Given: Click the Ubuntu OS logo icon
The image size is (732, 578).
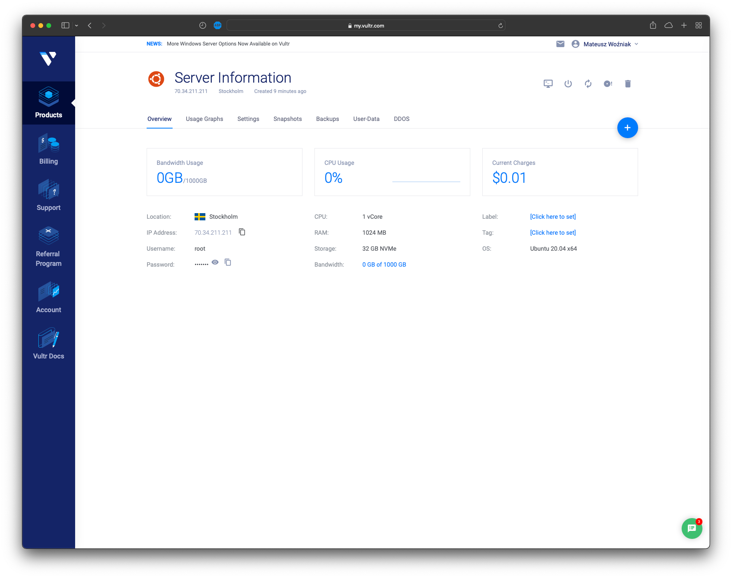Looking at the screenshot, I should (156, 79).
